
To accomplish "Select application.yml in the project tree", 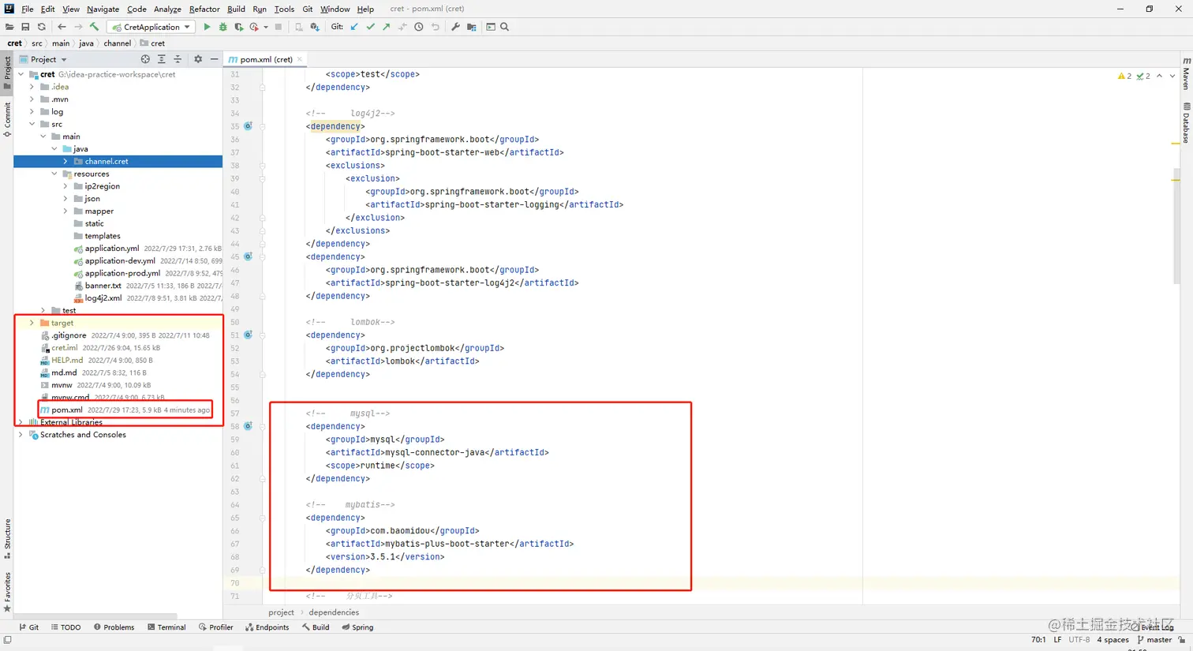I will point(112,249).
